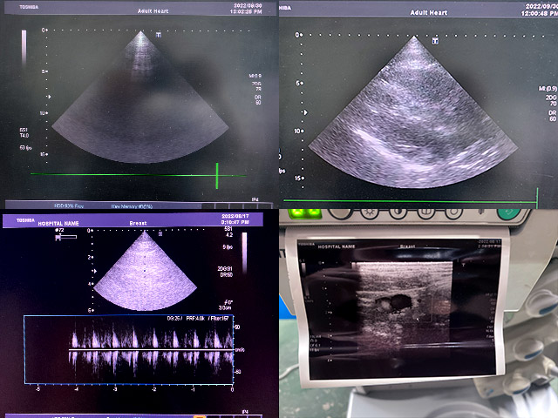Screen dimensions: 558x418
Task: Click the HDD 83% Free status text
Action: pyautogui.click(x=69, y=206)
